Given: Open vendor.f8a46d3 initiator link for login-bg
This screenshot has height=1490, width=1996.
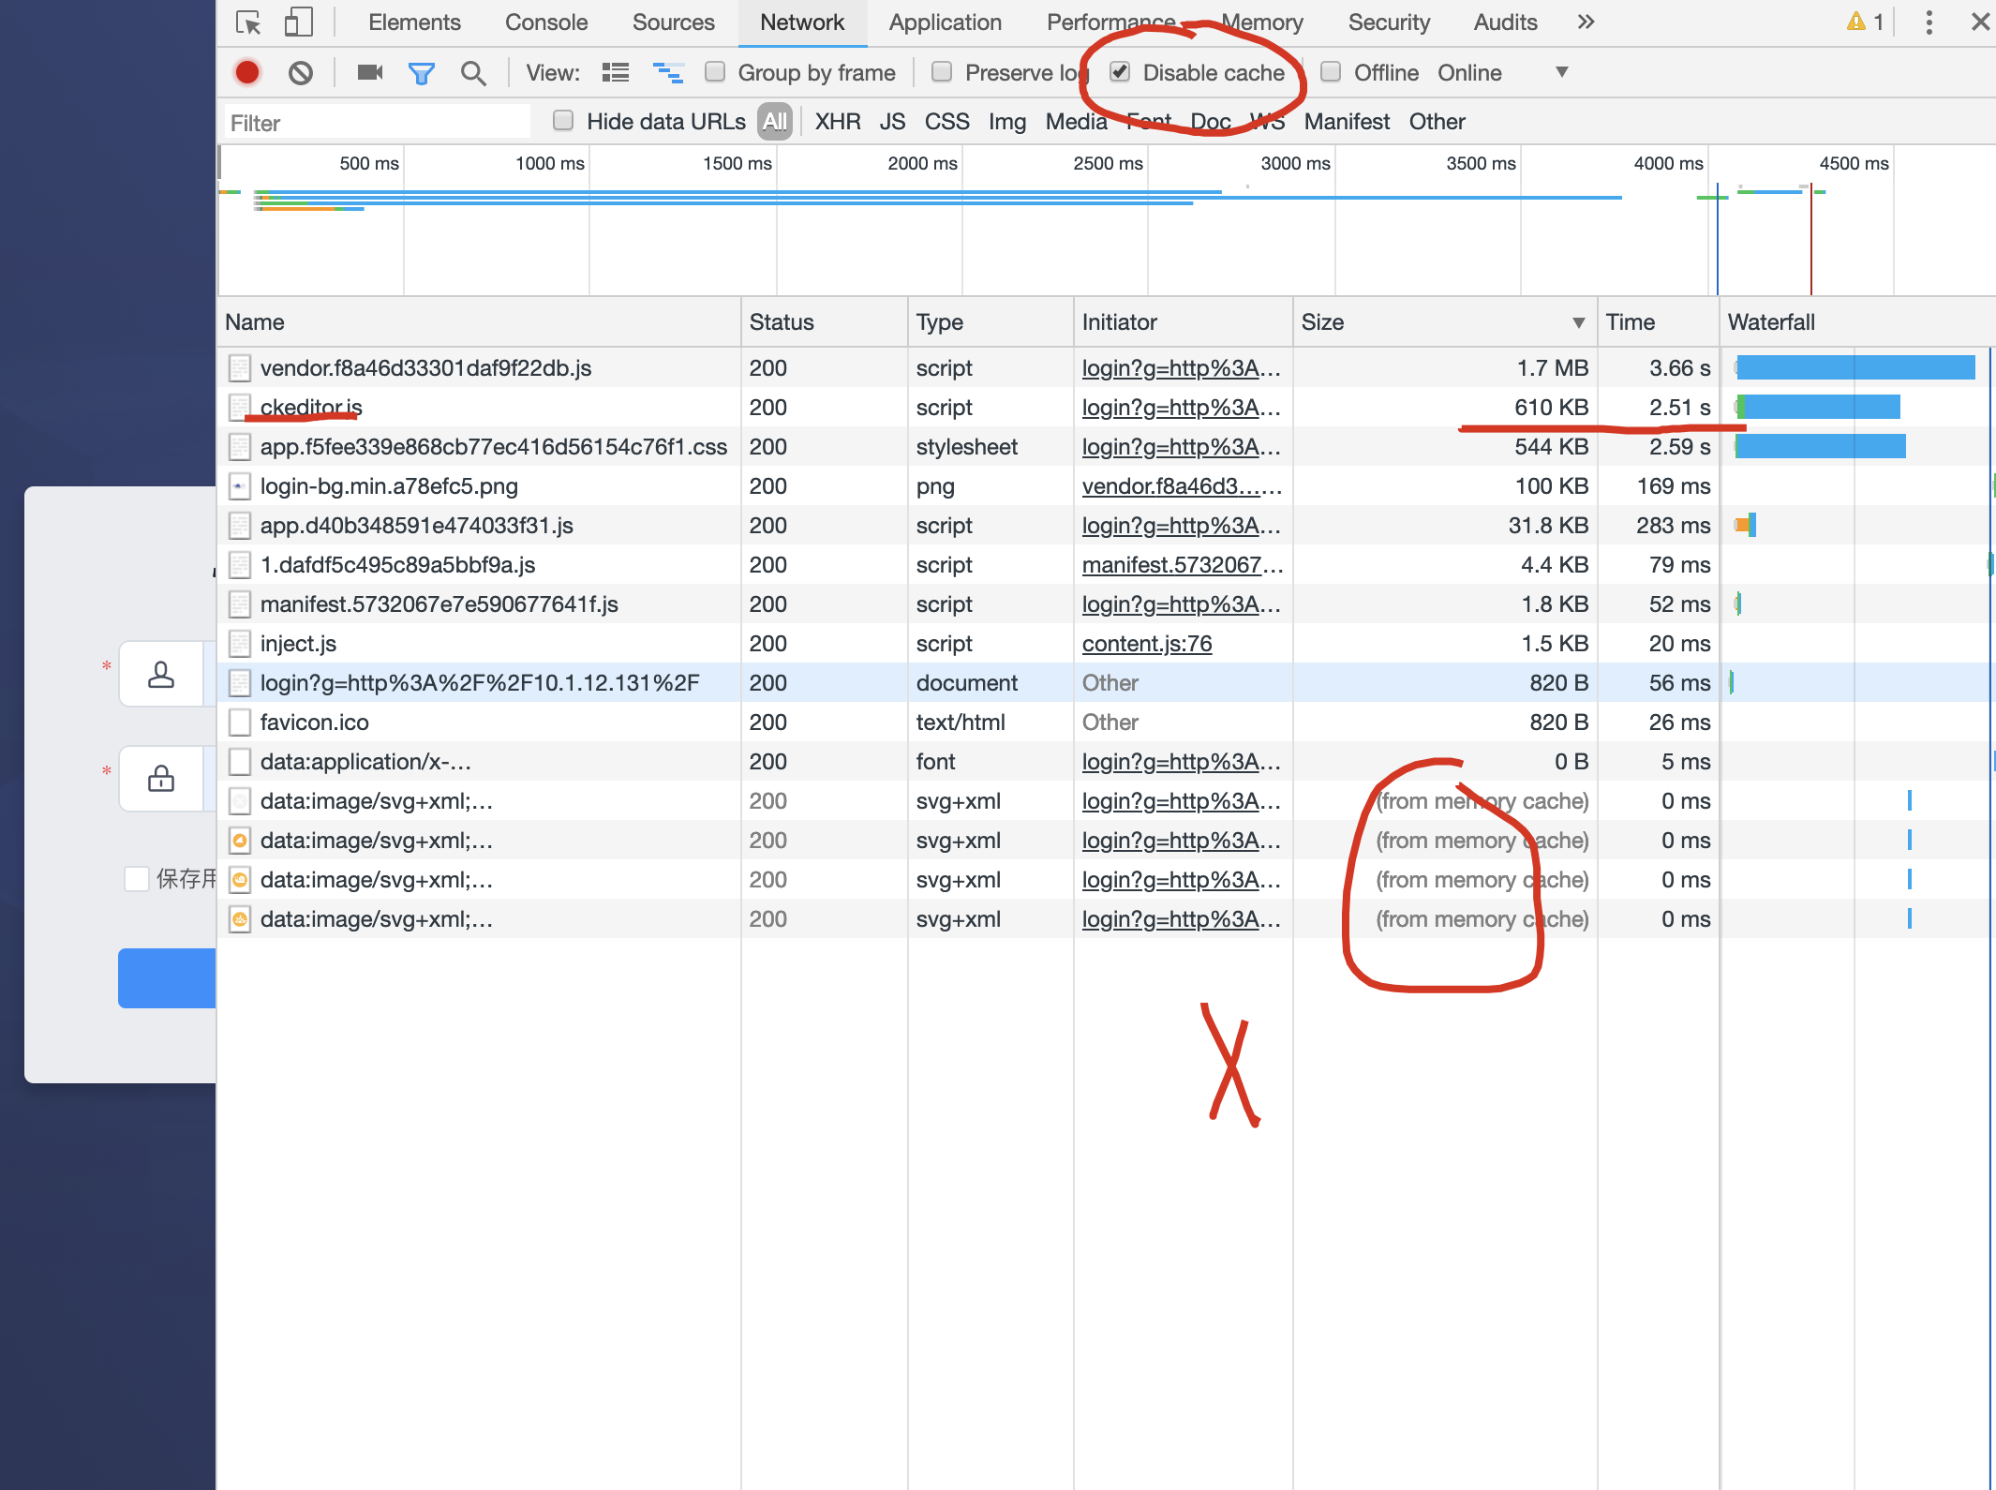Looking at the screenshot, I should coord(1182,486).
